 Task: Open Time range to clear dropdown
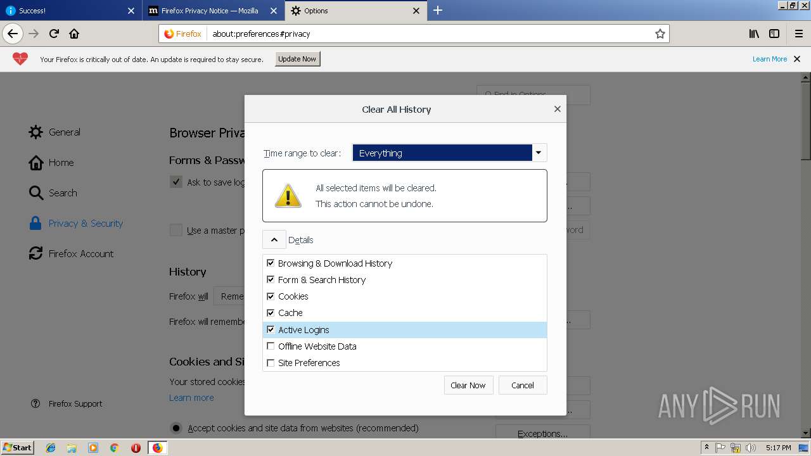[x=449, y=153]
